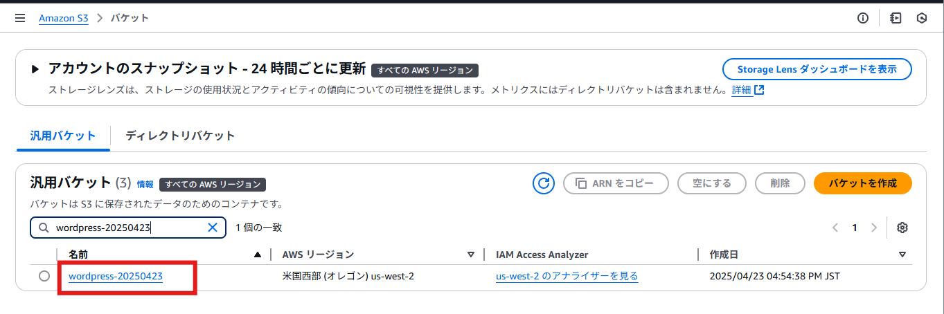This screenshot has width=944, height=314.
Task: Switch to ディレクトリバケット tab
Action: tap(180, 136)
